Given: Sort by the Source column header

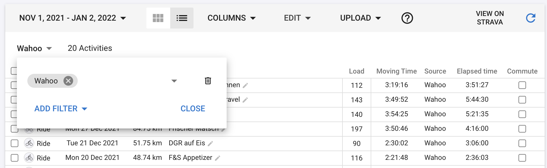Looking at the screenshot, I should point(435,71).
